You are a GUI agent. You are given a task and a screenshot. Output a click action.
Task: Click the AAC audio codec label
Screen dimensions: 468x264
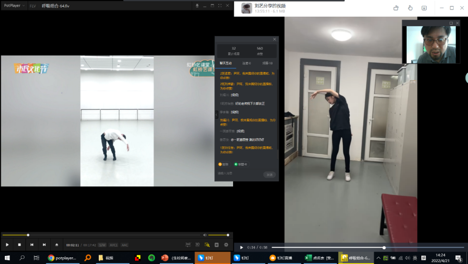pyautogui.click(x=125, y=245)
